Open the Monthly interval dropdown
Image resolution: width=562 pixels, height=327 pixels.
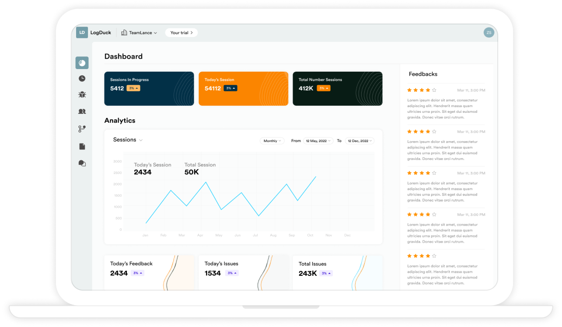(x=272, y=141)
